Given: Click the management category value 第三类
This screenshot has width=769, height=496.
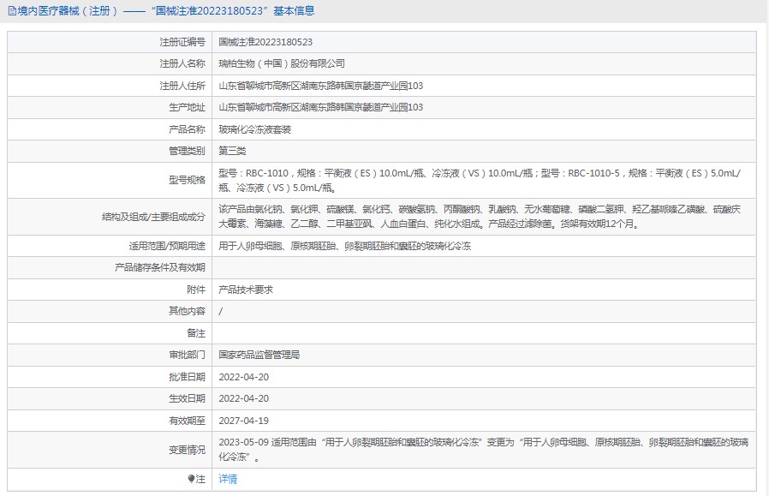Looking at the screenshot, I should (232, 151).
